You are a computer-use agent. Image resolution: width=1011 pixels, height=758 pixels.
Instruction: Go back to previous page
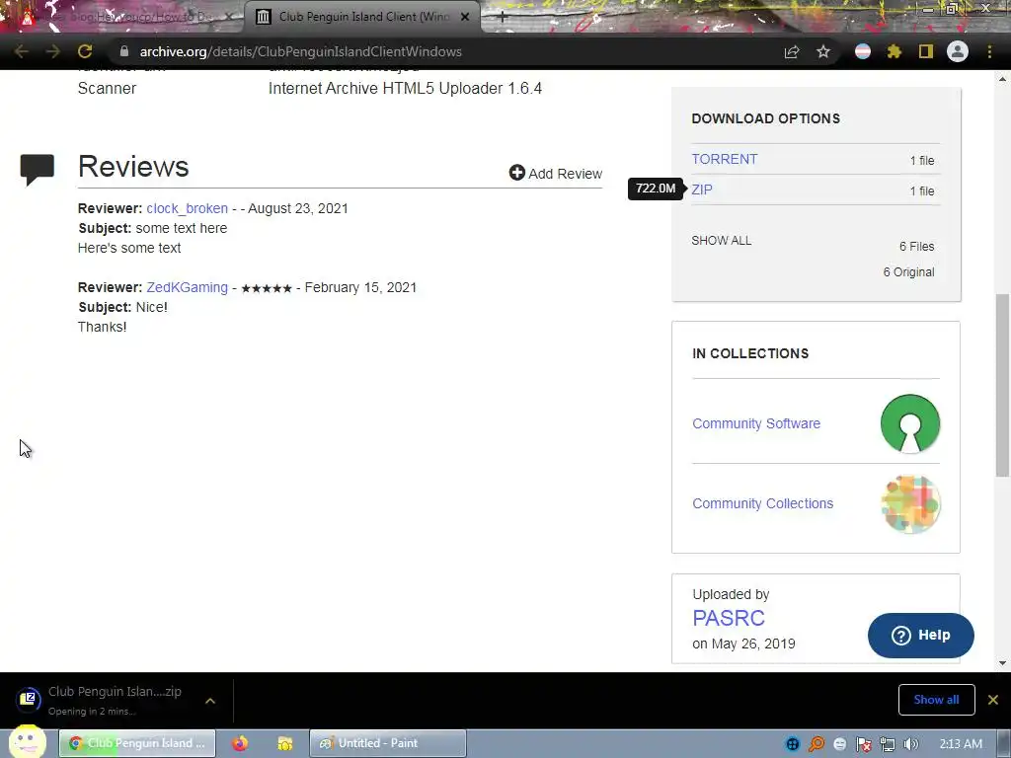(22, 51)
